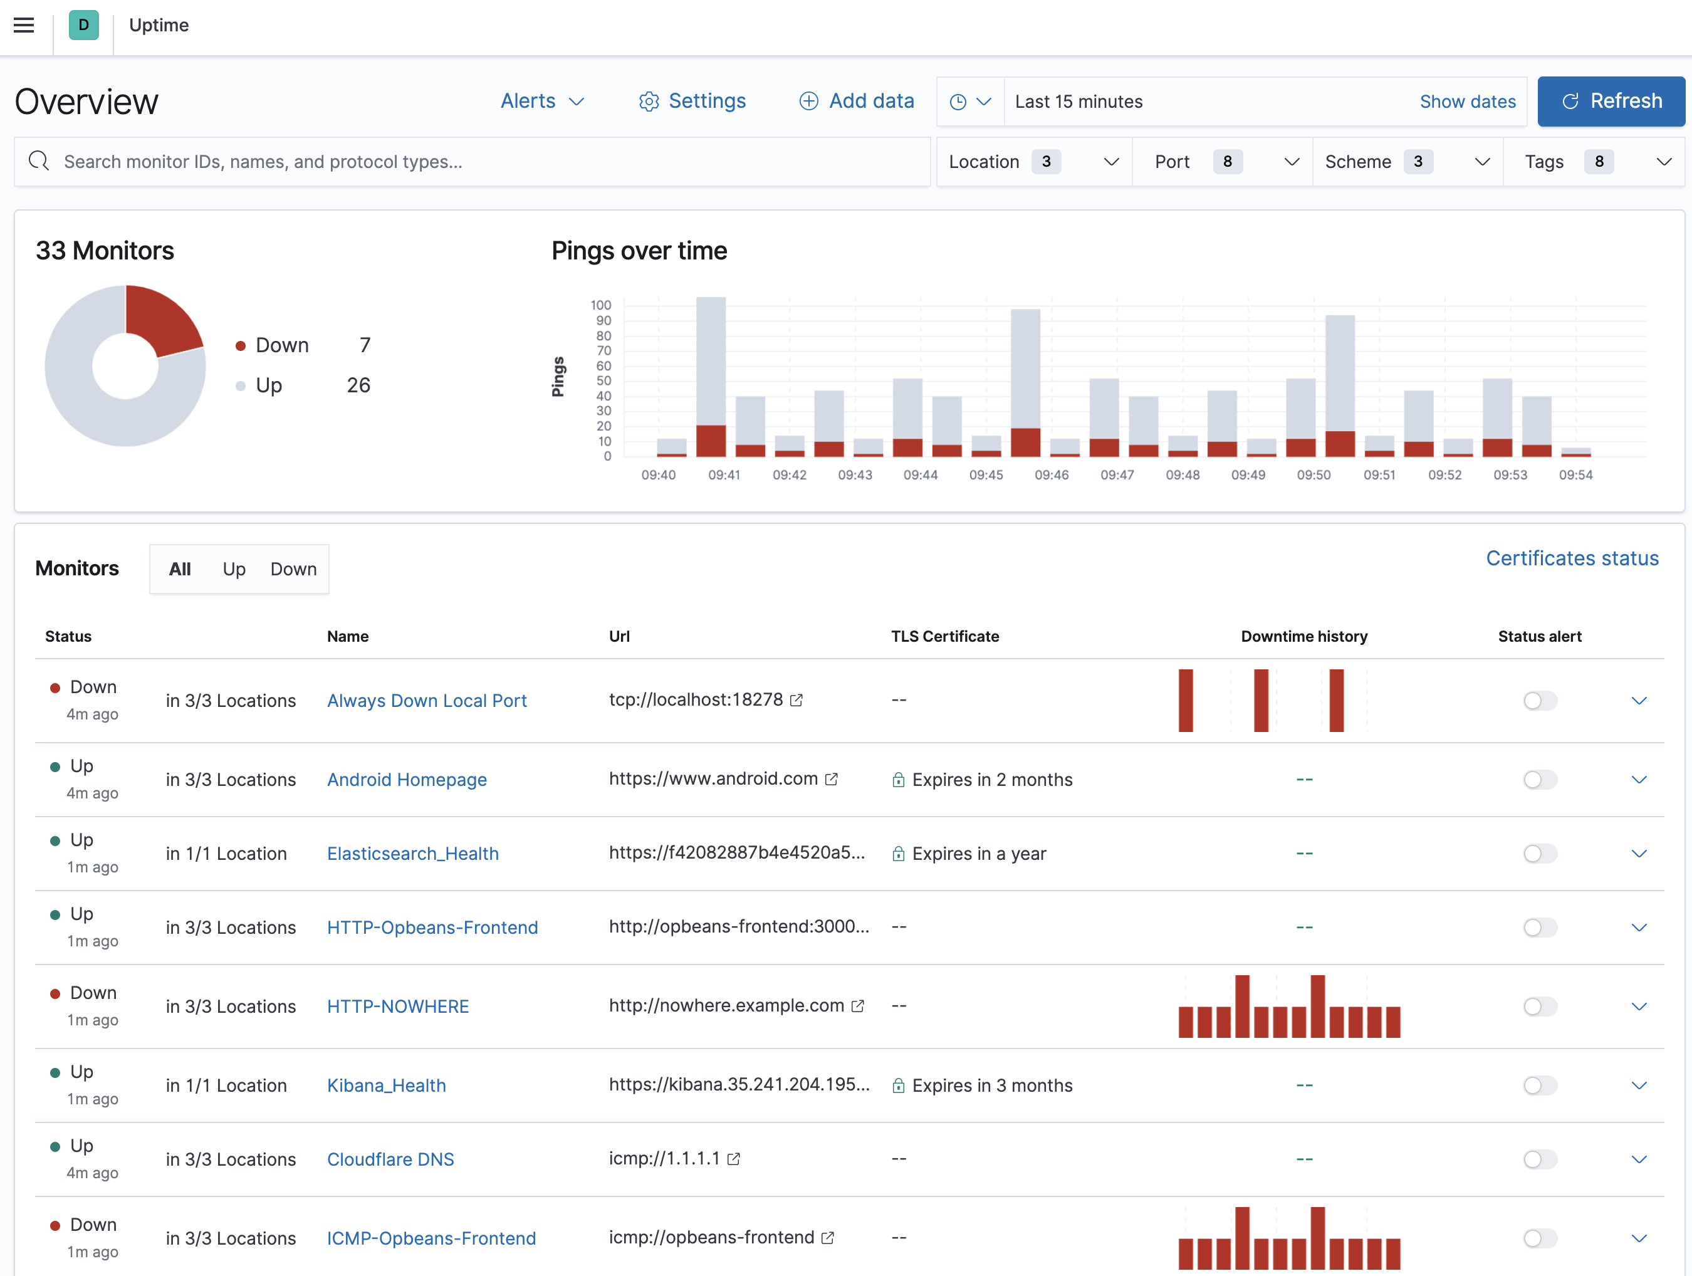Open the Port filter dropdown
The image size is (1692, 1276).
coord(1223,162)
